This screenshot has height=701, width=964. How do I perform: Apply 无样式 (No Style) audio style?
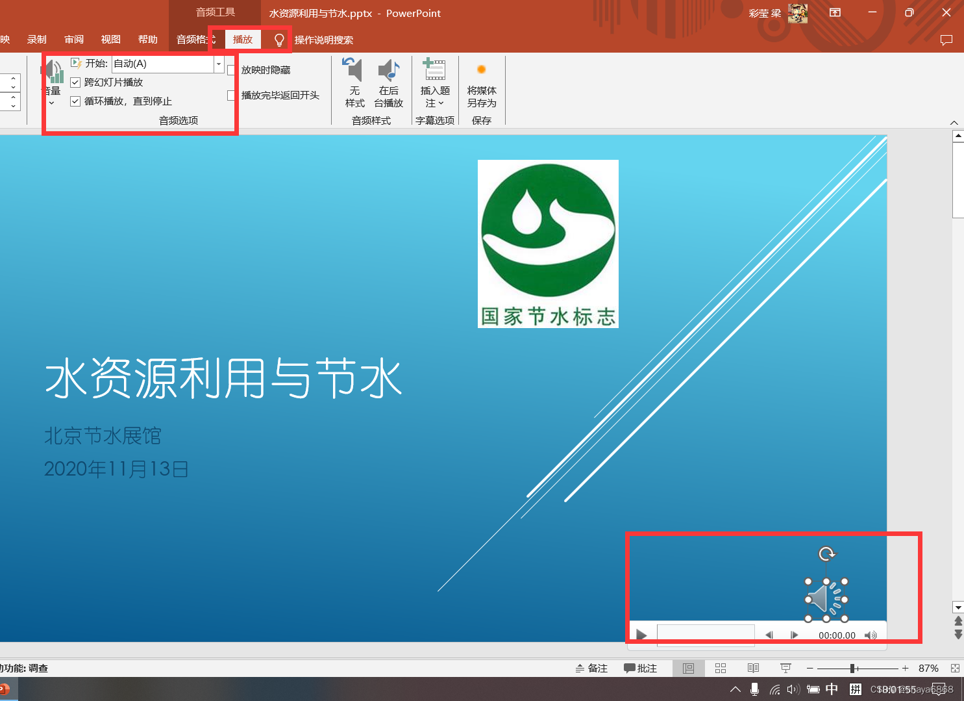(354, 83)
